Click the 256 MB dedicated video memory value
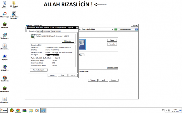 54,60
